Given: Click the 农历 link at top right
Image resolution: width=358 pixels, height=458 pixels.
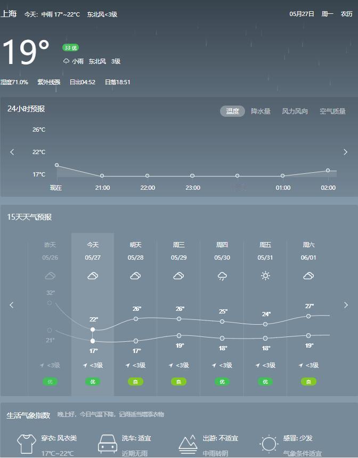Looking at the screenshot, I should (346, 14).
